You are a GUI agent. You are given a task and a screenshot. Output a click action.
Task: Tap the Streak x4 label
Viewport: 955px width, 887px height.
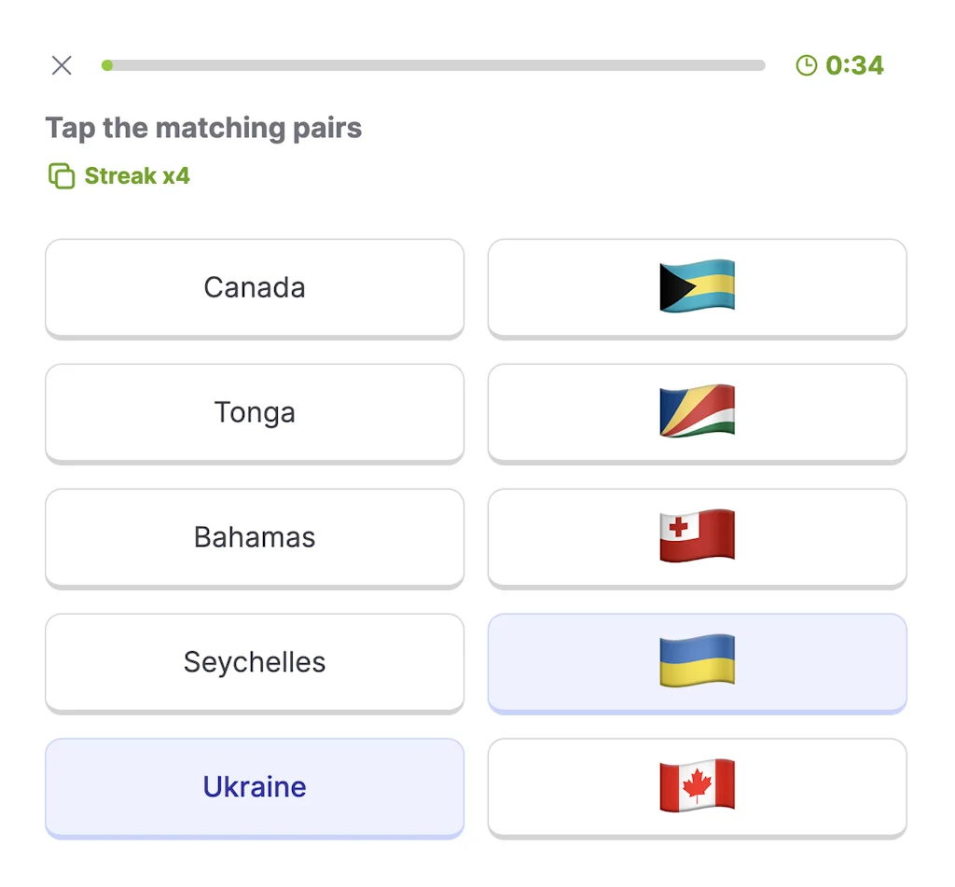click(137, 175)
